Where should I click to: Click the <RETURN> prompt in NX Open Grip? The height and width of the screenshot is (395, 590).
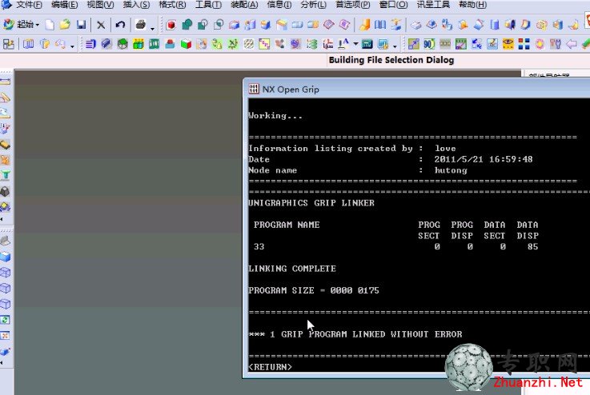point(270,367)
